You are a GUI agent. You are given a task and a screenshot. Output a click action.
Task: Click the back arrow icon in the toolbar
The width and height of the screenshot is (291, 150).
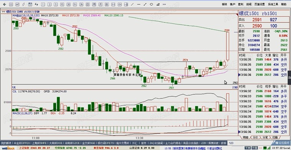pyautogui.click(x=5, y=4)
